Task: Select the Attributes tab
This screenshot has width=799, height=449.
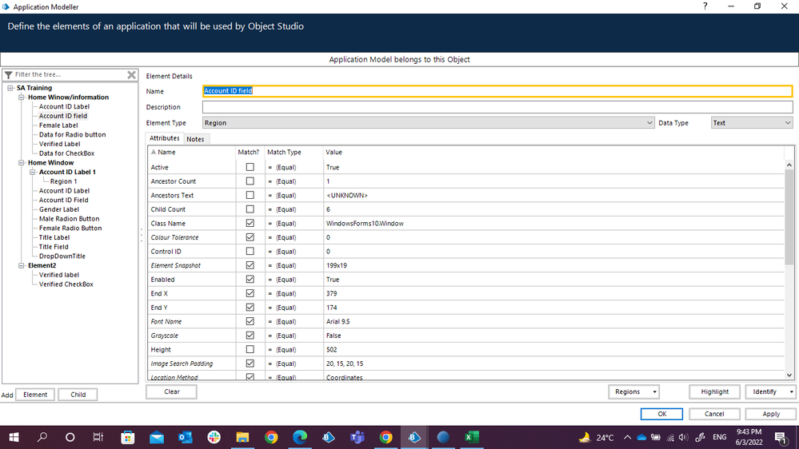Action: tap(165, 138)
